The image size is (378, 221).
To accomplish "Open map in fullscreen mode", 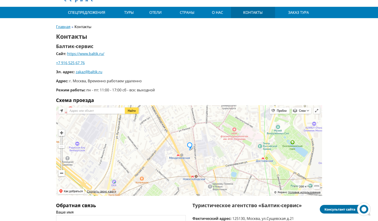I will [x=317, y=111].
